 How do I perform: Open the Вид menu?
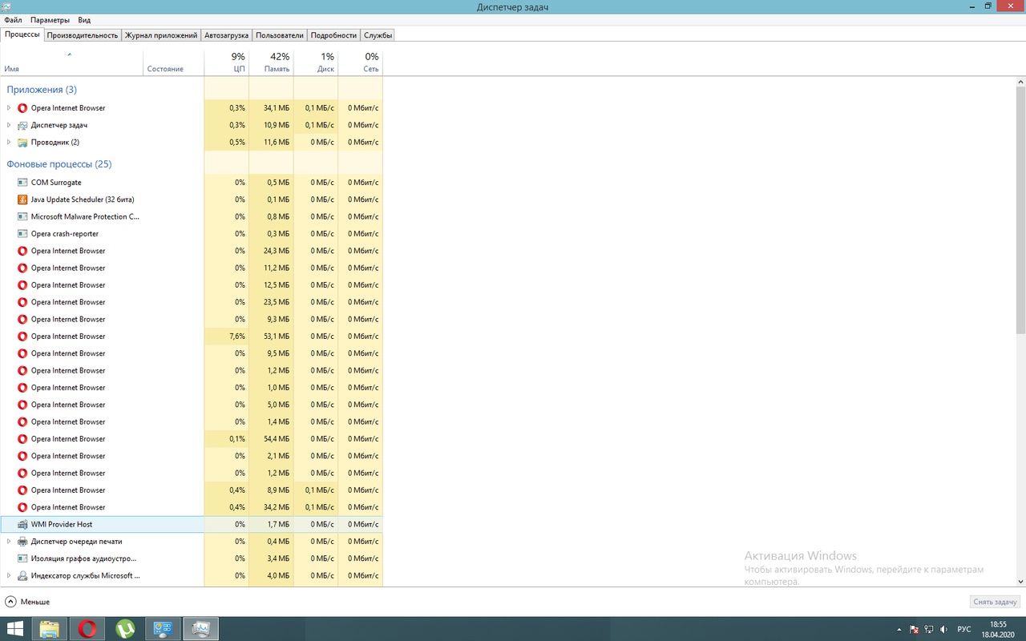pos(84,20)
